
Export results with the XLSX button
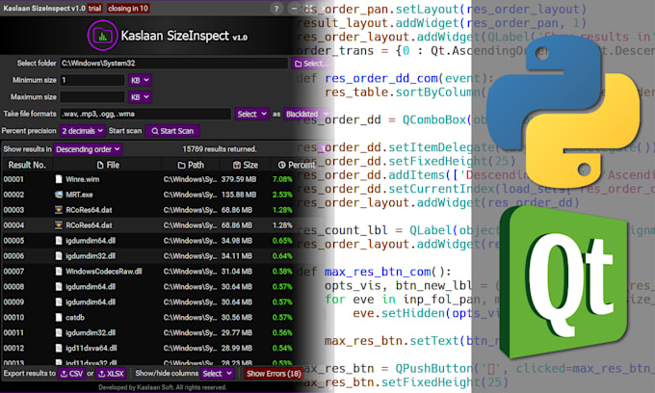click(111, 374)
